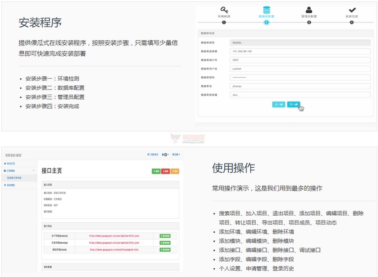Click step circle number 4 on progress line
This screenshot has height=277, width=378.
click(351, 22)
